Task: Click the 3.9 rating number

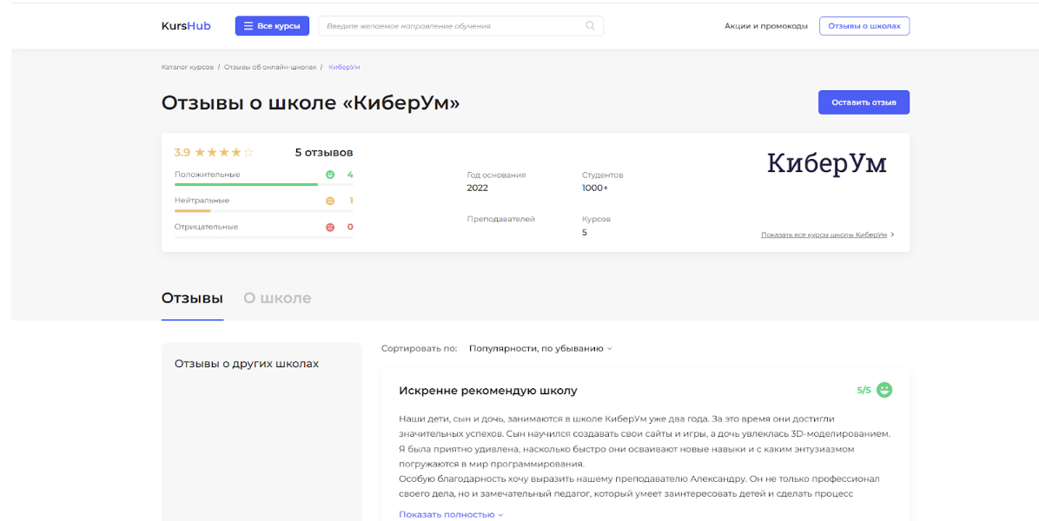Action: [182, 153]
